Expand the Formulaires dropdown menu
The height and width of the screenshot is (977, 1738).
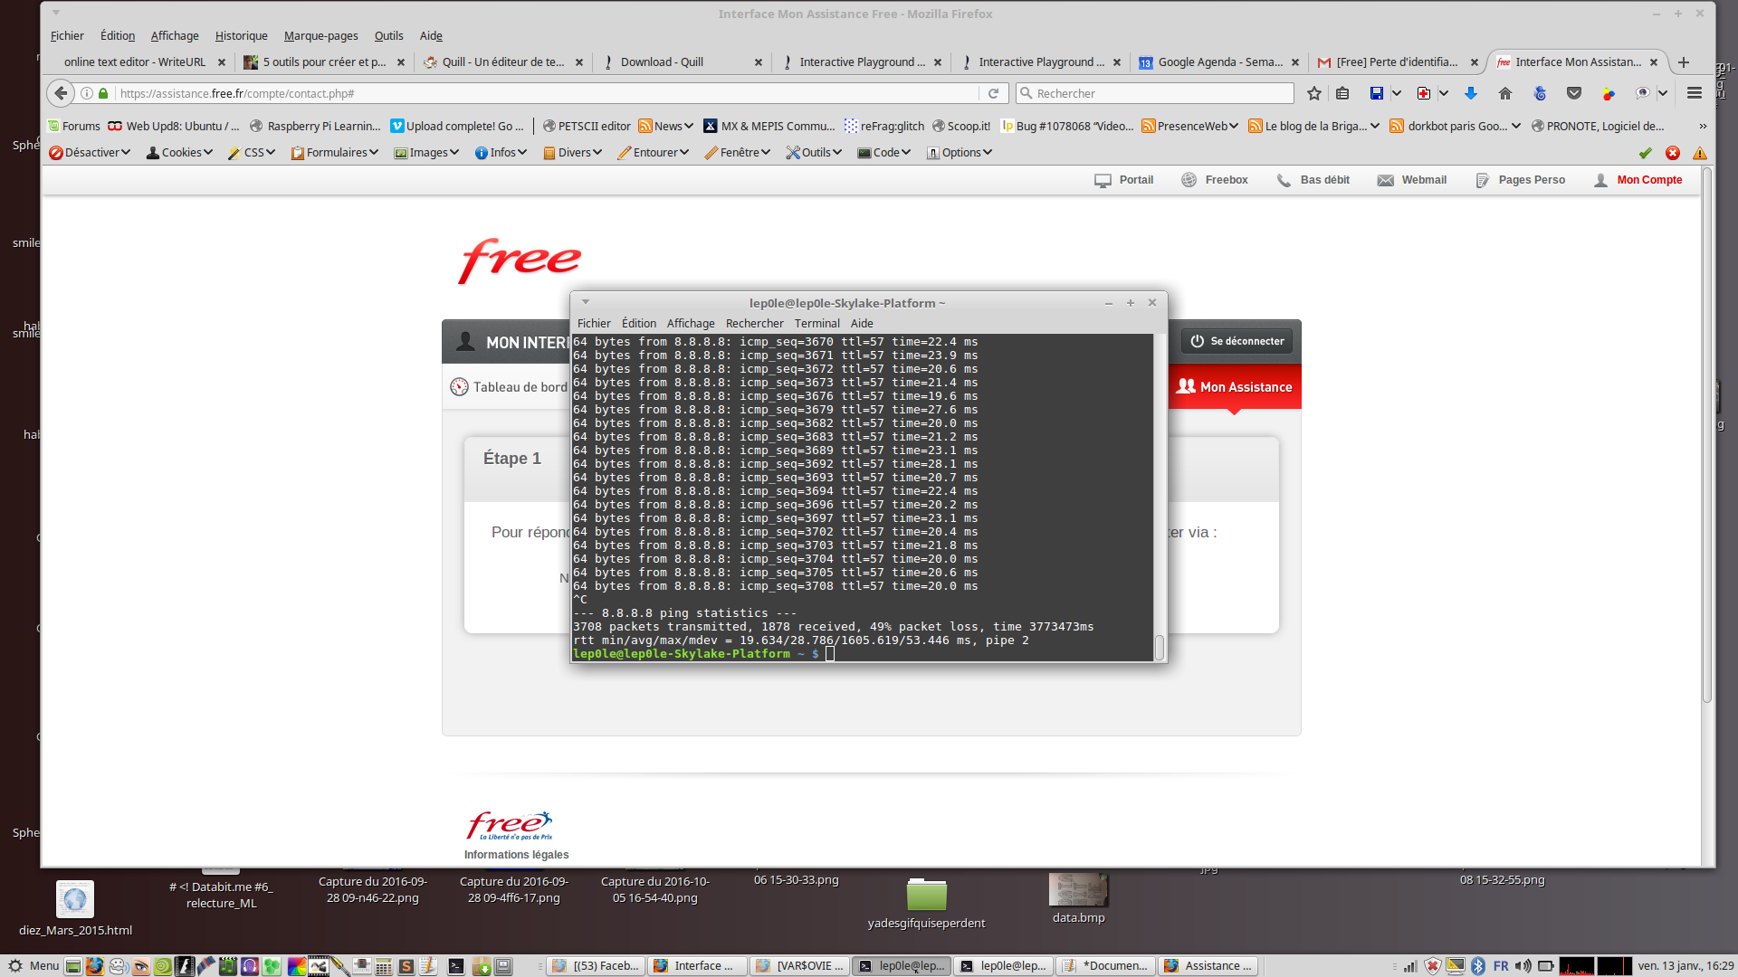(x=335, y=153)
